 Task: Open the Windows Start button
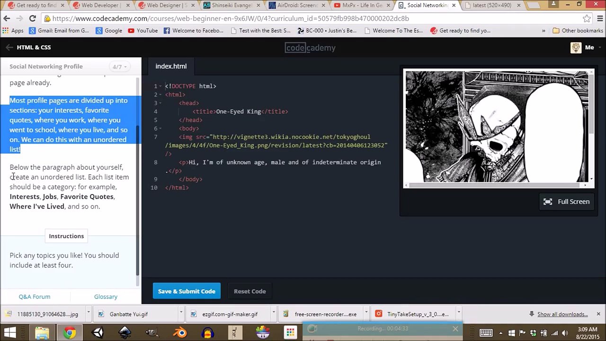[10, 333]
